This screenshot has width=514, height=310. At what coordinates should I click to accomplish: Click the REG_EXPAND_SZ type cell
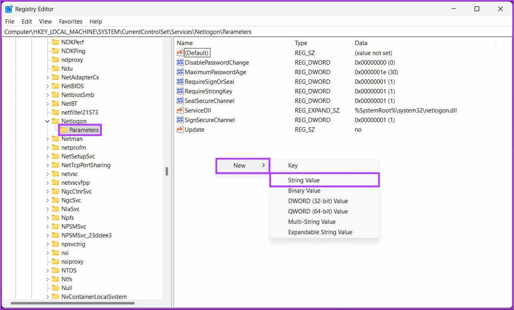[x=317, y=110]
